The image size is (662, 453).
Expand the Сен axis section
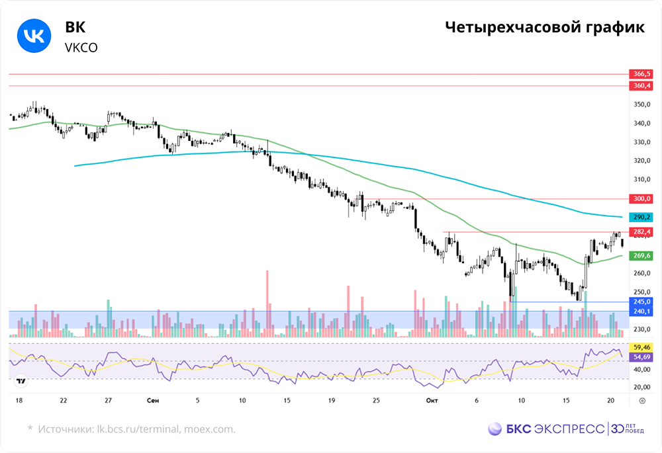(x=153, y=399)
